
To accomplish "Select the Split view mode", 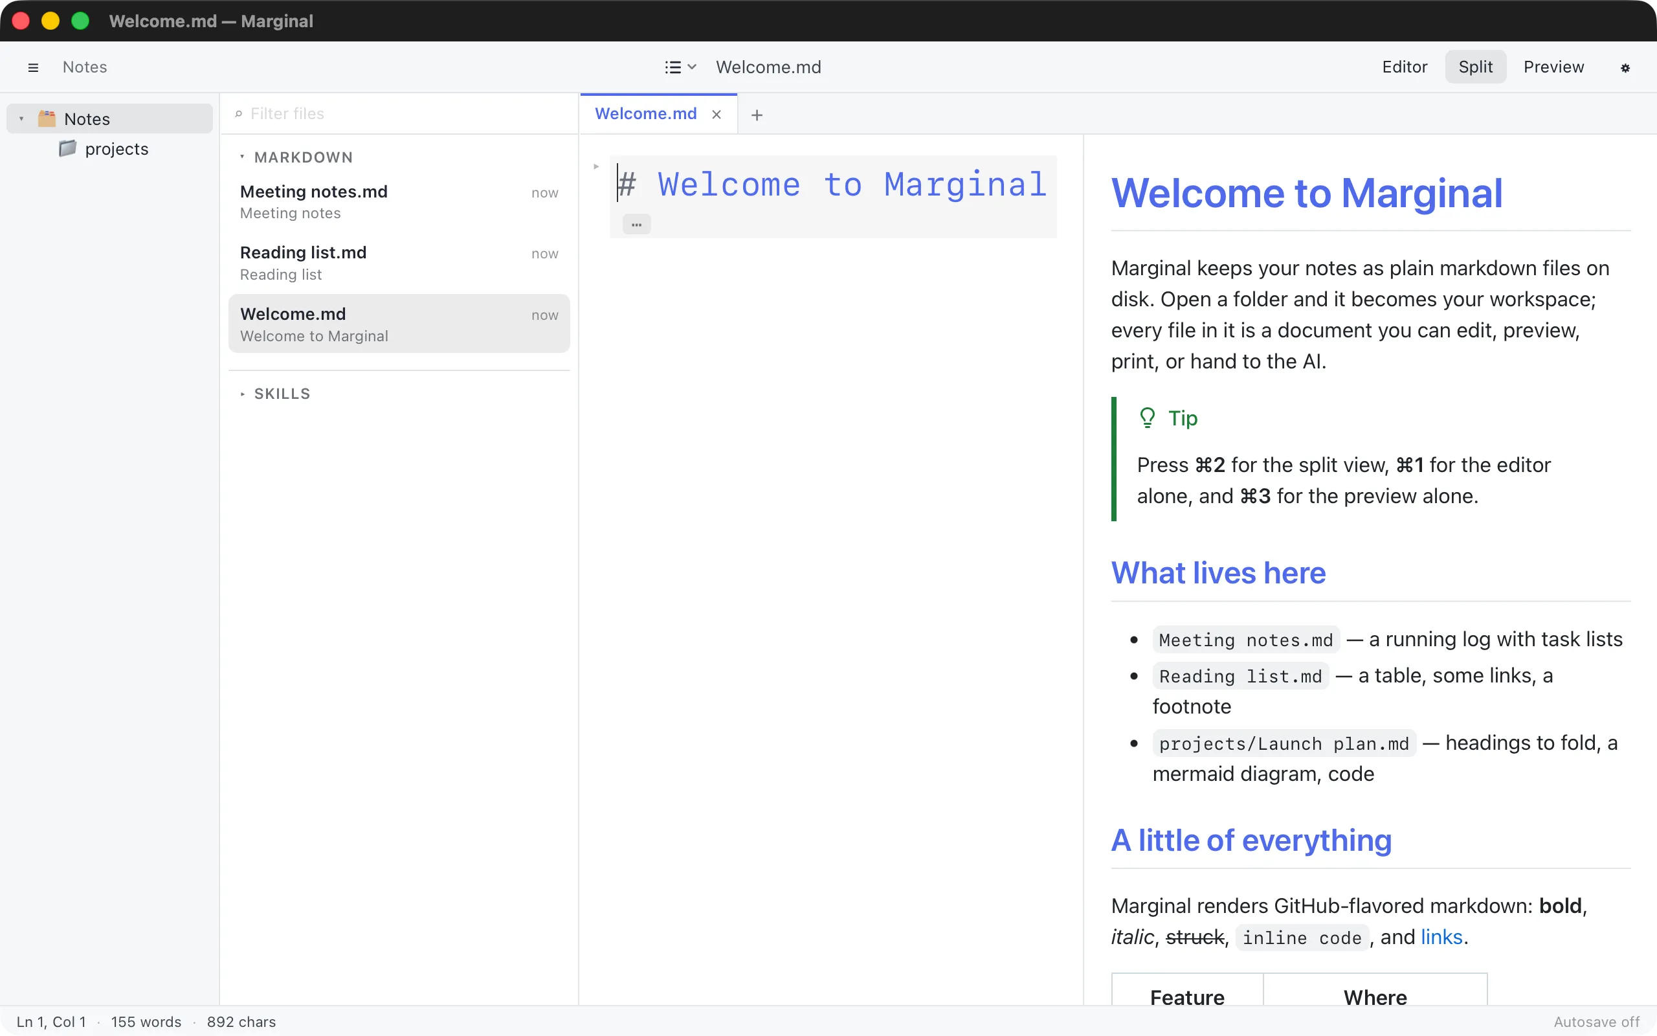I will 1476,67.
